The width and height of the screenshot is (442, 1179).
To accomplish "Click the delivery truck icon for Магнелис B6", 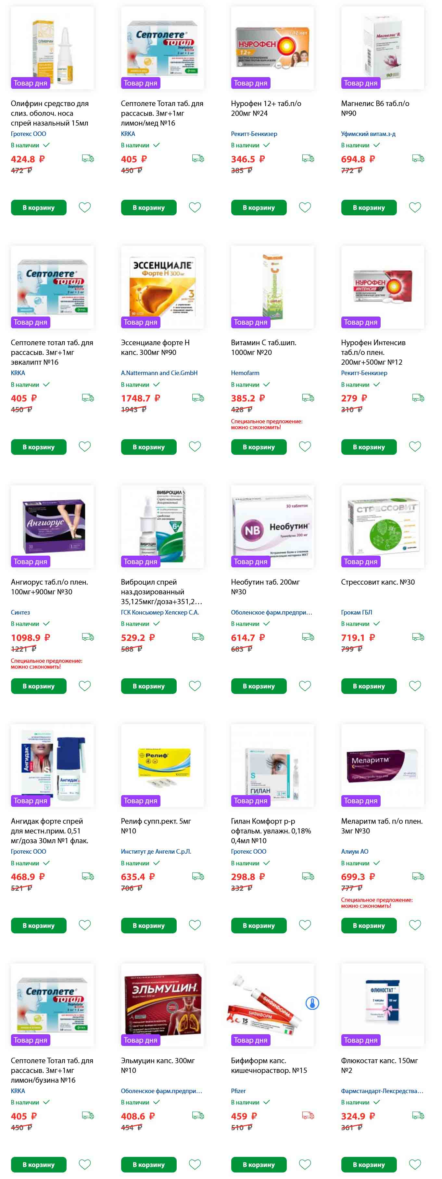I will pyautogui.click(x=418, y=158).
